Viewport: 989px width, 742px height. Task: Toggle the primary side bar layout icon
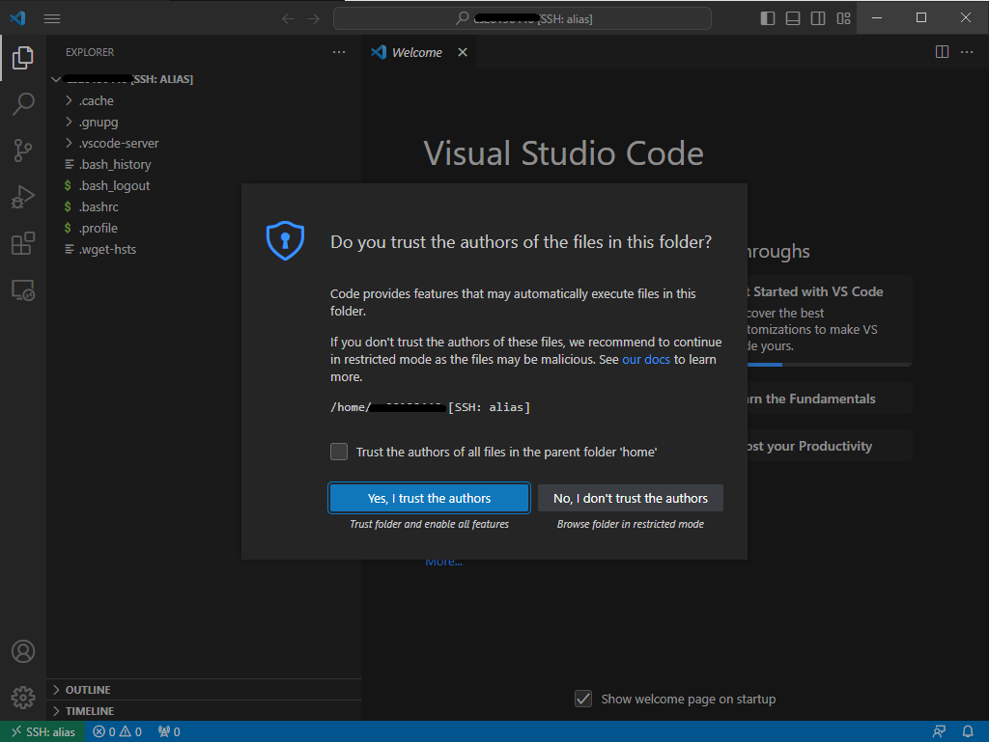point(768,18)
